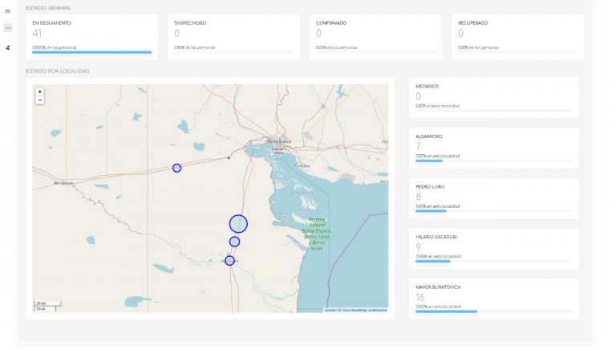Select the small tiny dot marker near Bahía Blanca
Viewport: 616px width, 350px height.
point(229,158)
